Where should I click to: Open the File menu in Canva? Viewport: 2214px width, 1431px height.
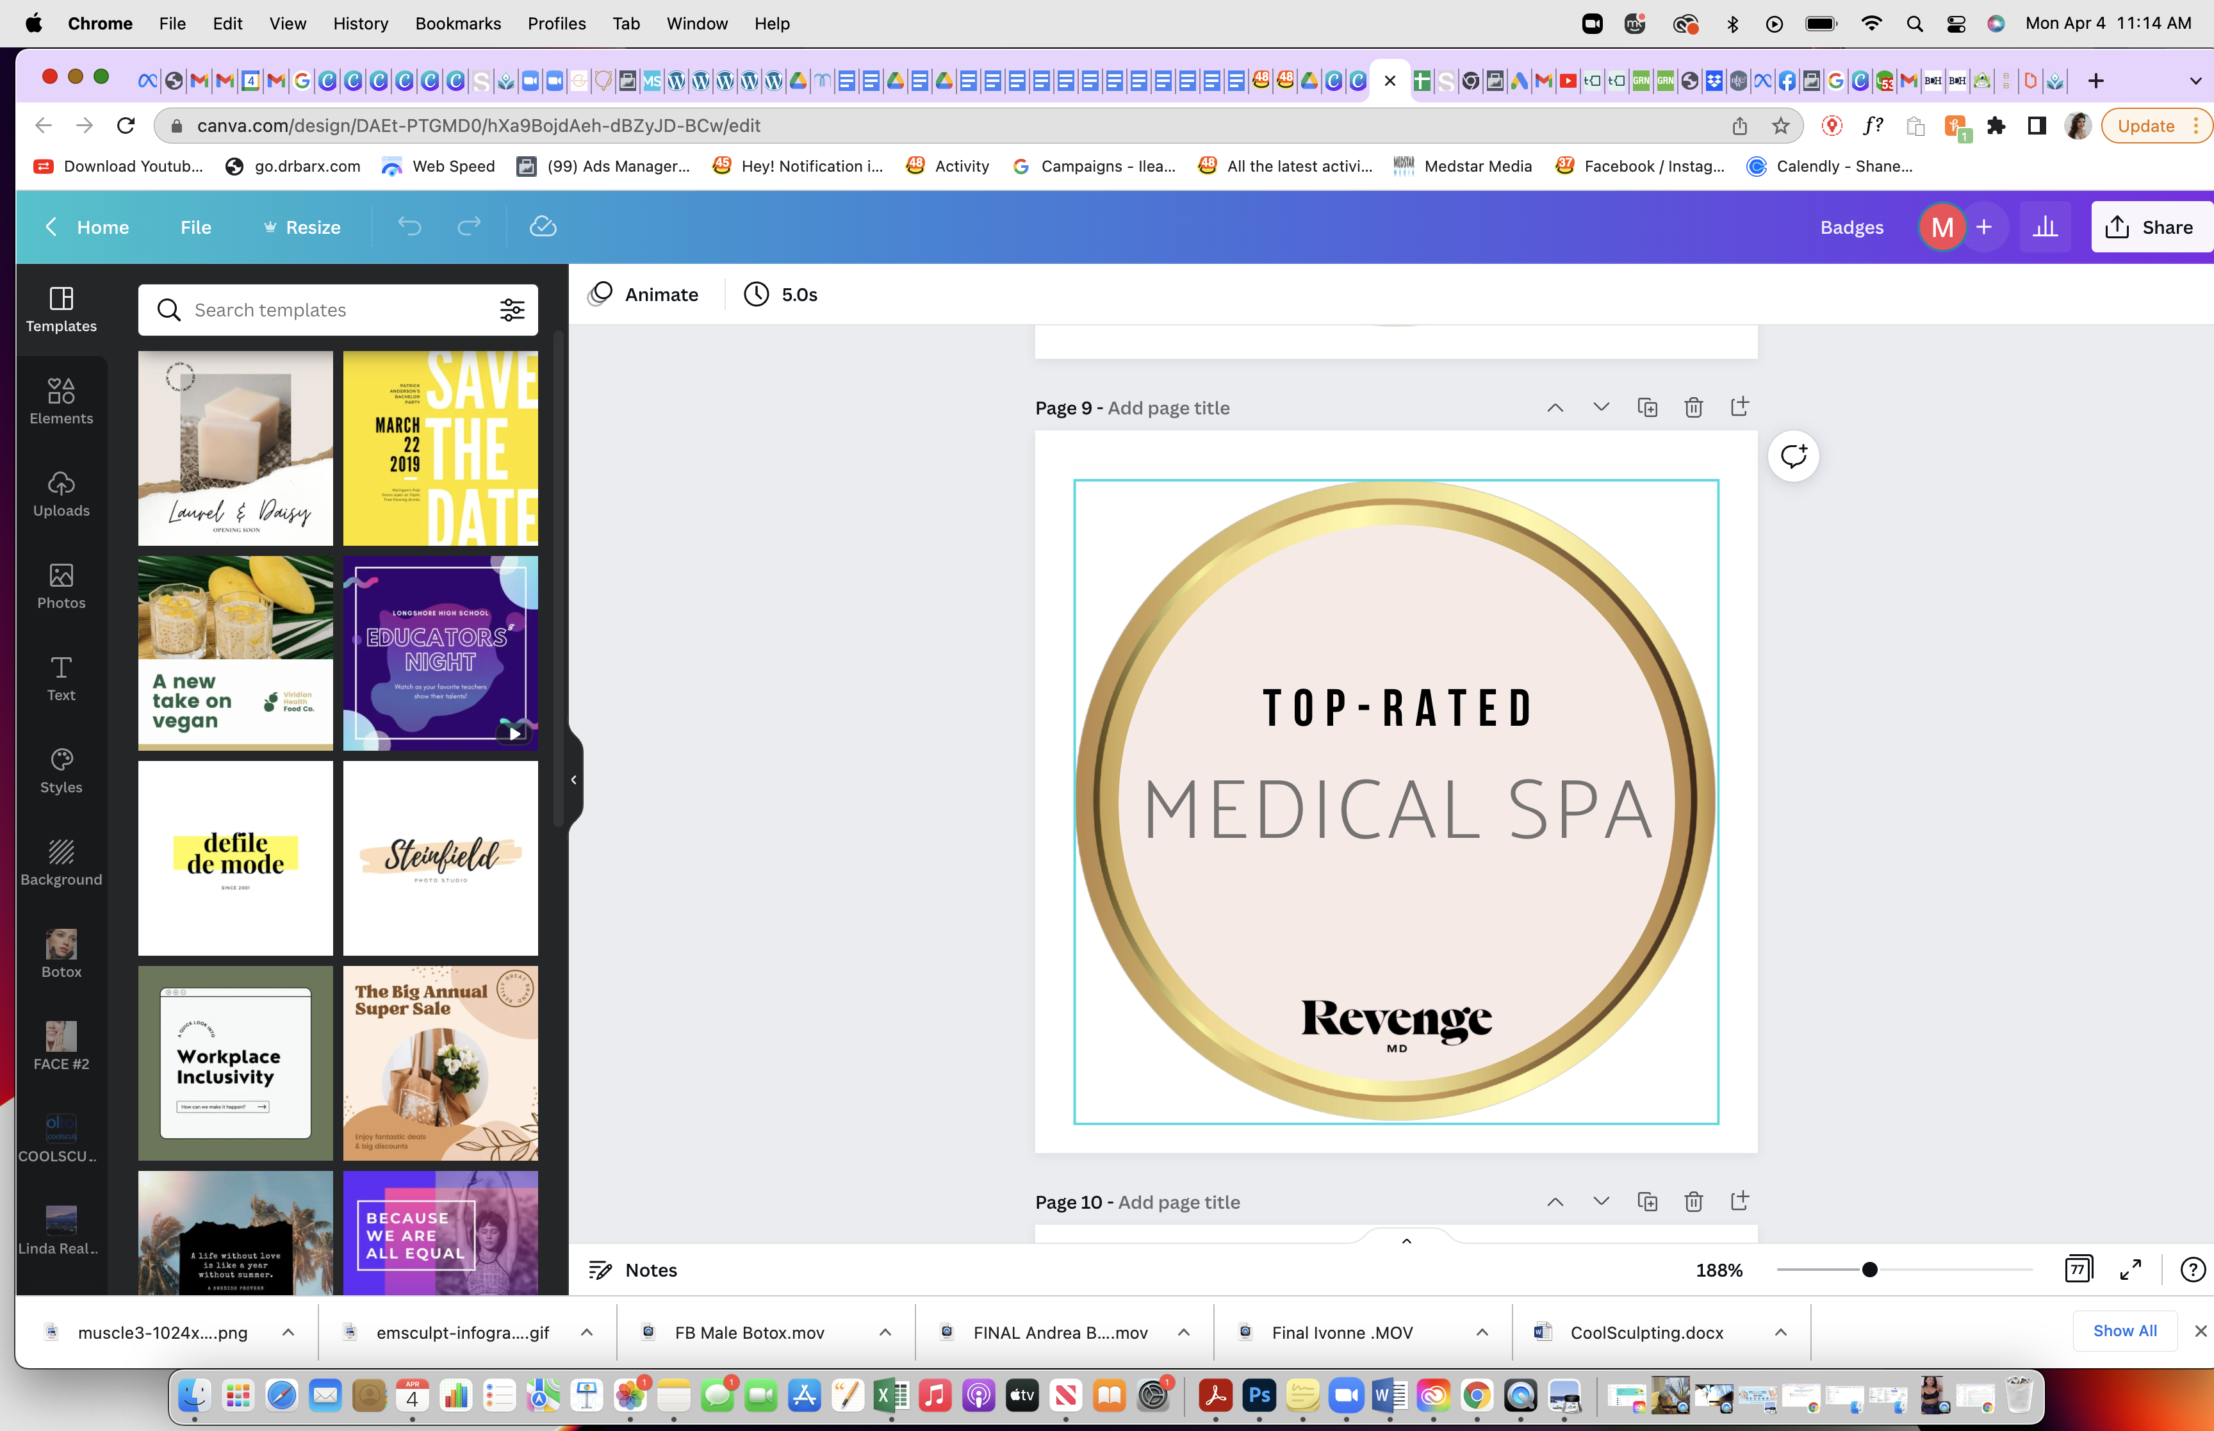195,227
